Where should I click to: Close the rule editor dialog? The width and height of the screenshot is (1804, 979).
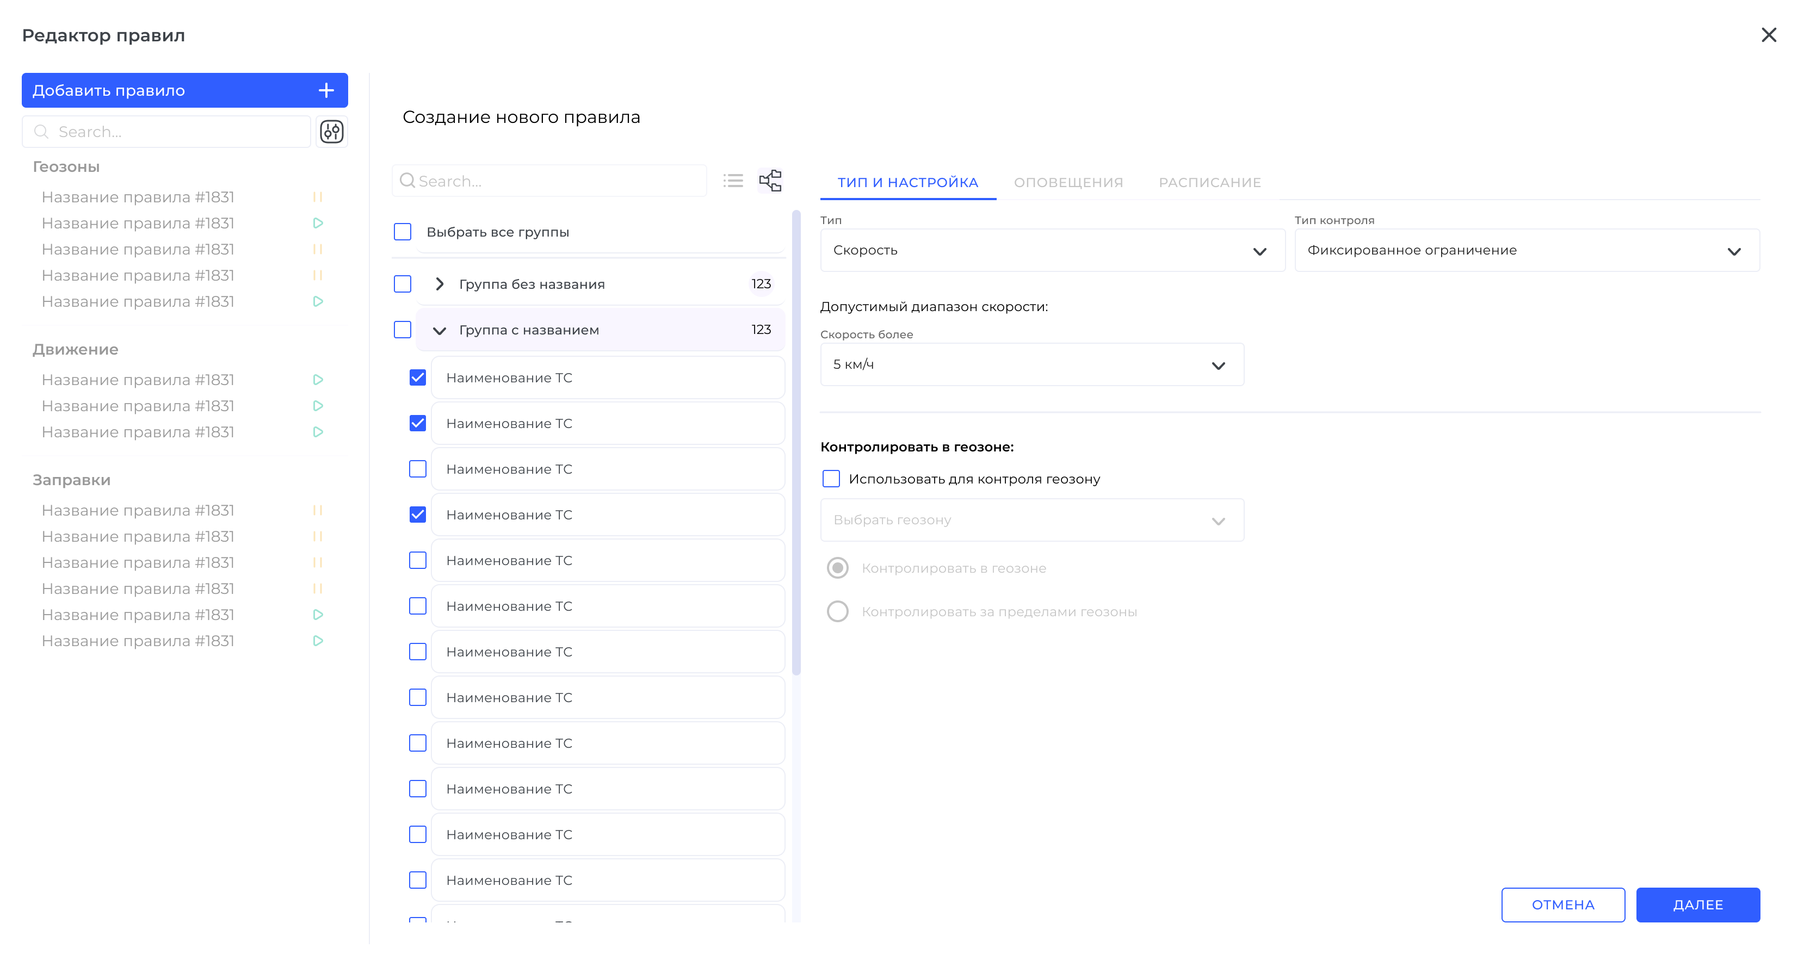pos(1768,35)
